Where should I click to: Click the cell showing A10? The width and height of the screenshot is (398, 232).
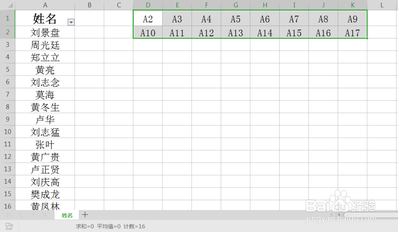[x=148, y=32]
